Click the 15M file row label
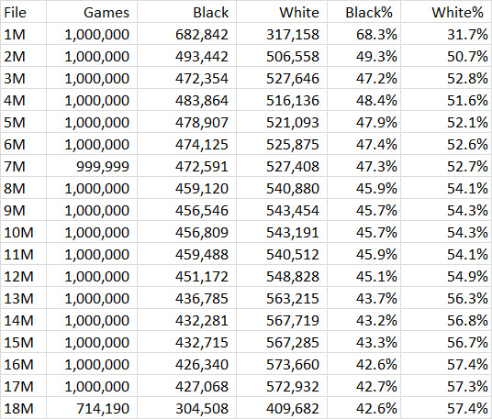This screenshot has width=492, height=419. (24, 342)
